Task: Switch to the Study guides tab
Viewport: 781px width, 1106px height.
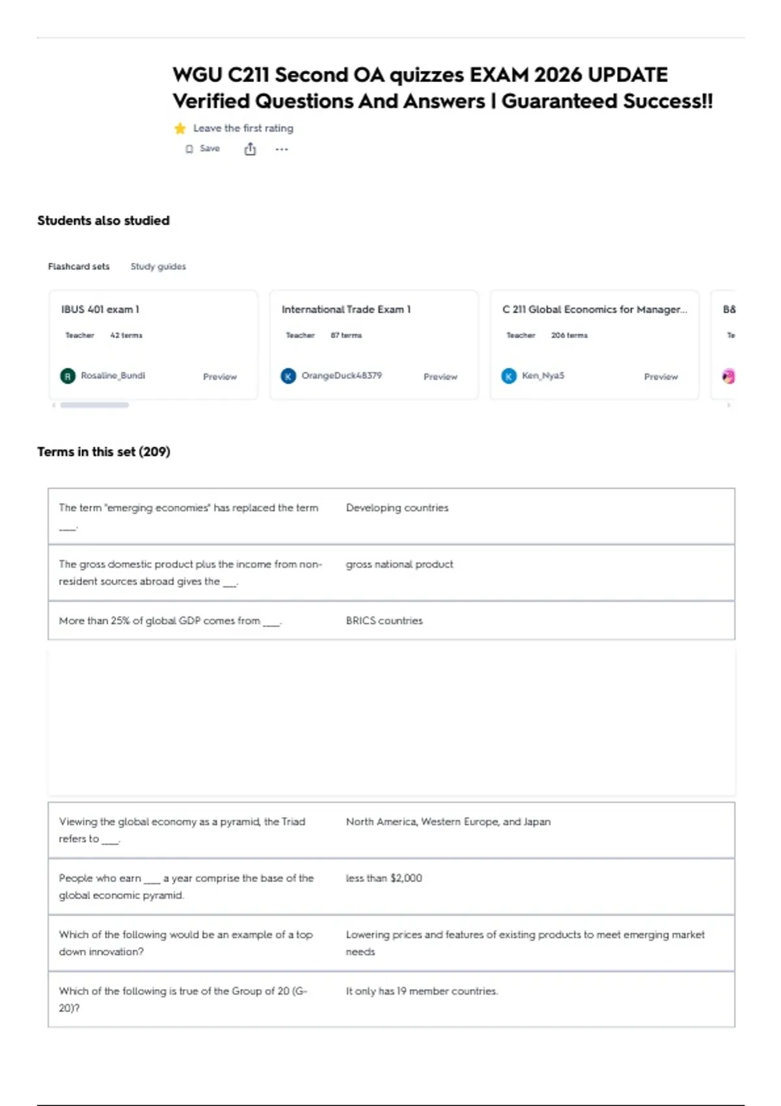Action: [158, 266]
